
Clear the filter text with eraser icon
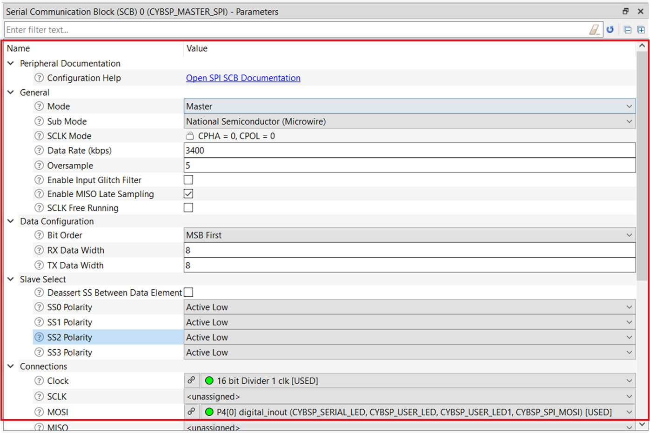click(595, 30)
